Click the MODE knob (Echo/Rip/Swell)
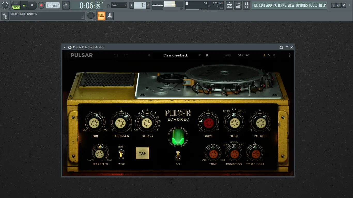Viewport: 353px width, 198px height. (234, 122)
